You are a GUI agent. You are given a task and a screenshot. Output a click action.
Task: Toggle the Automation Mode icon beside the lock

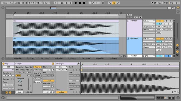pyautogui.click(x=136, y=17)
